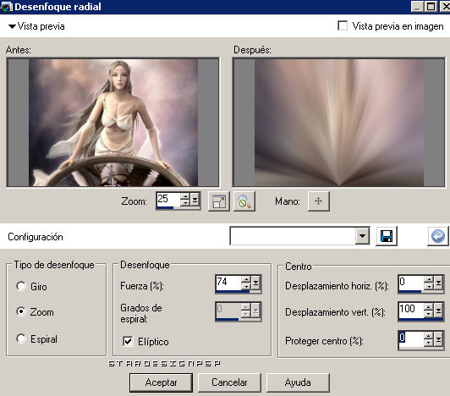Toggle the preview proof magnifier icon
Screen dimensions: 450x396
(x=244, y=201)
